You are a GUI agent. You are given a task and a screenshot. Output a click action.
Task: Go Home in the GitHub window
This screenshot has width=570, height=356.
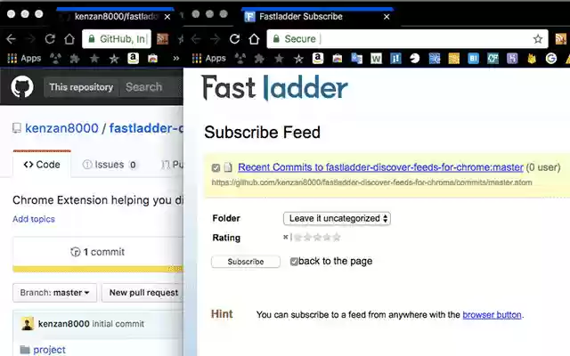[69, 39]
